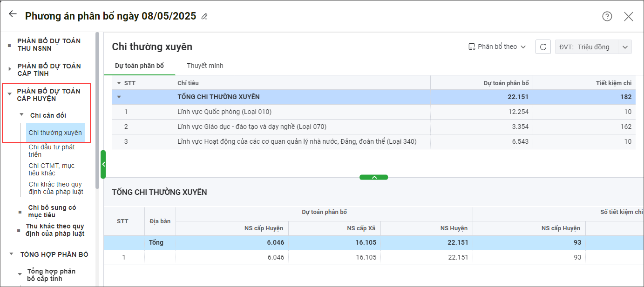644x287 pixels.
Task: Switch to the 'Thuyết minh' tab
Action: point(205,66)
